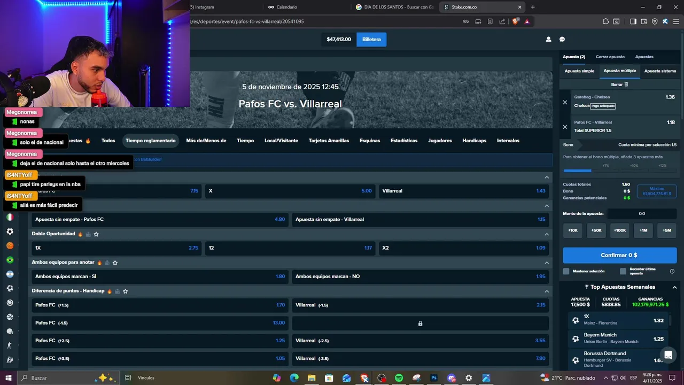
Task: Open the Apuestas tab in betslip
Action: (644, 57)
